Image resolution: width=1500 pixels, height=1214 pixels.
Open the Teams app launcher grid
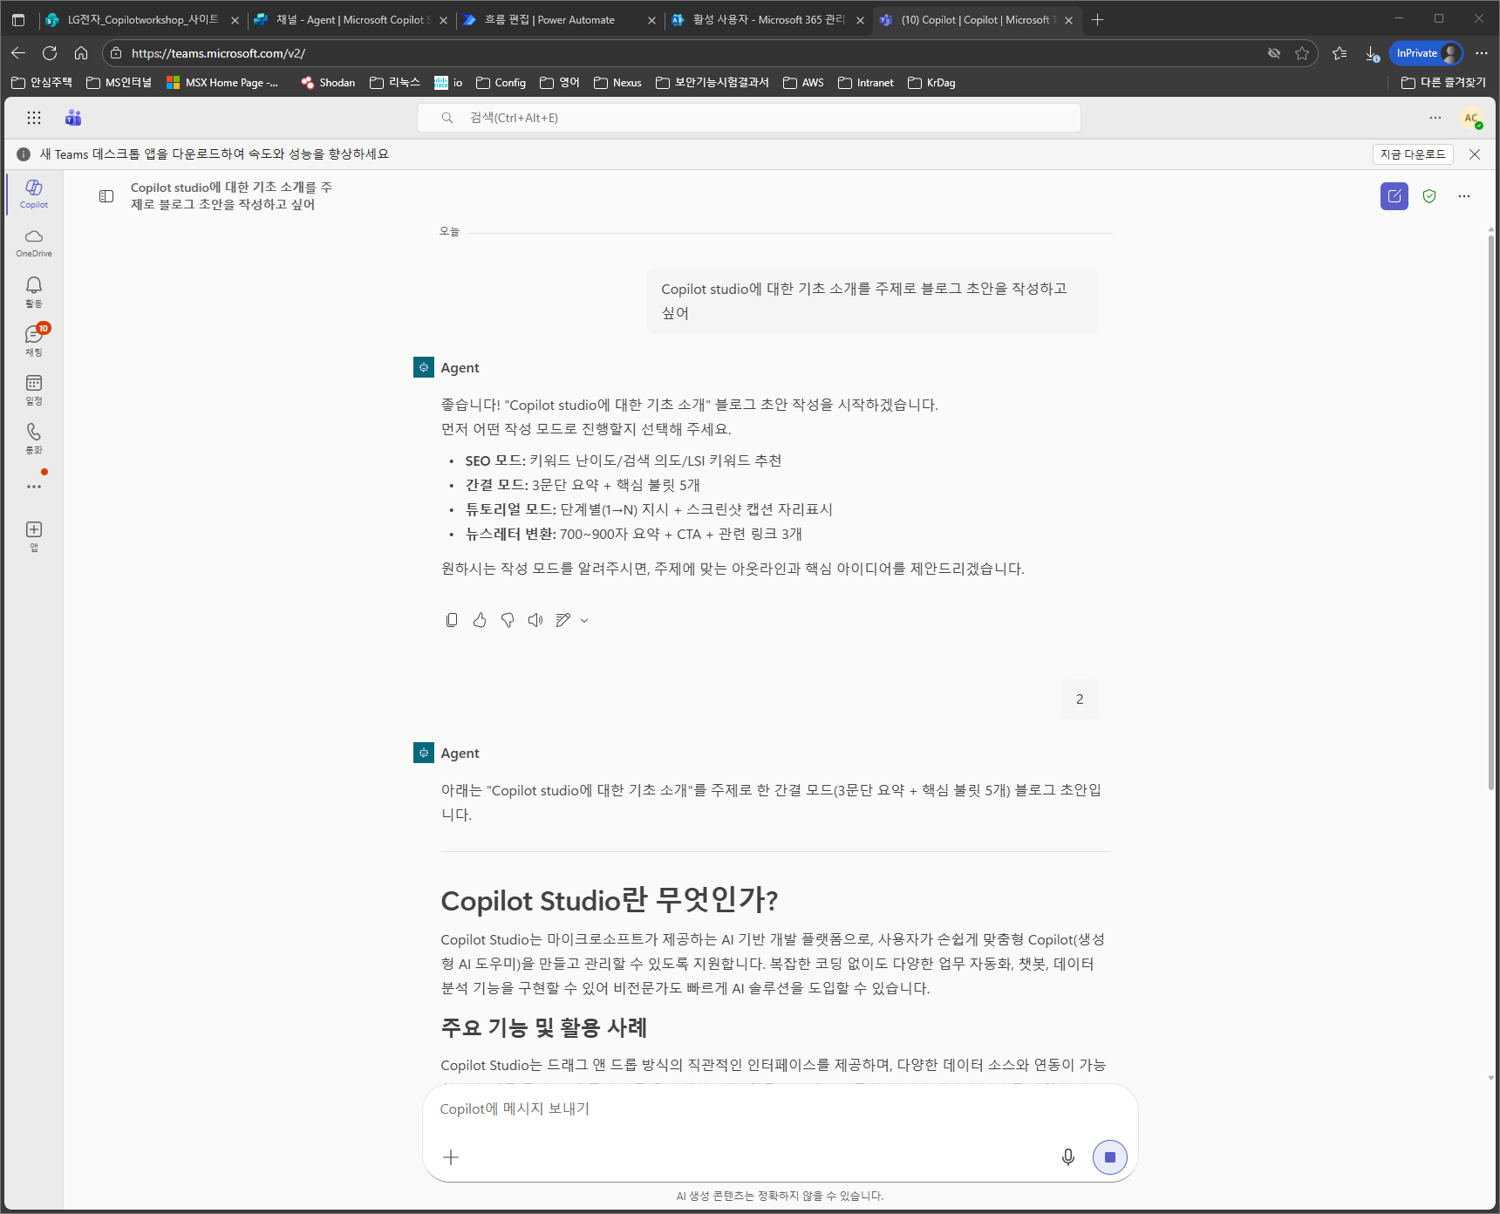pos(34,118)
